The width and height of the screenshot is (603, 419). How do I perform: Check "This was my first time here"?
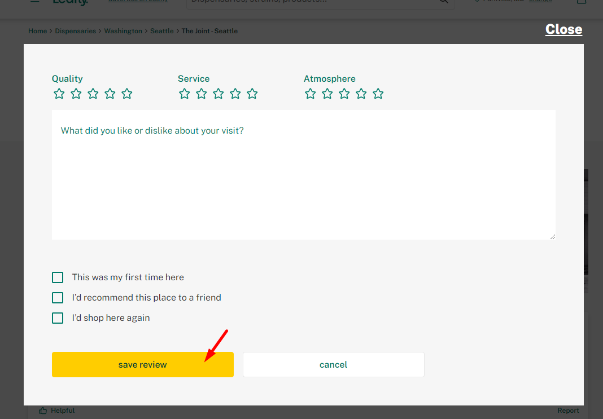(x=58, y=277)
